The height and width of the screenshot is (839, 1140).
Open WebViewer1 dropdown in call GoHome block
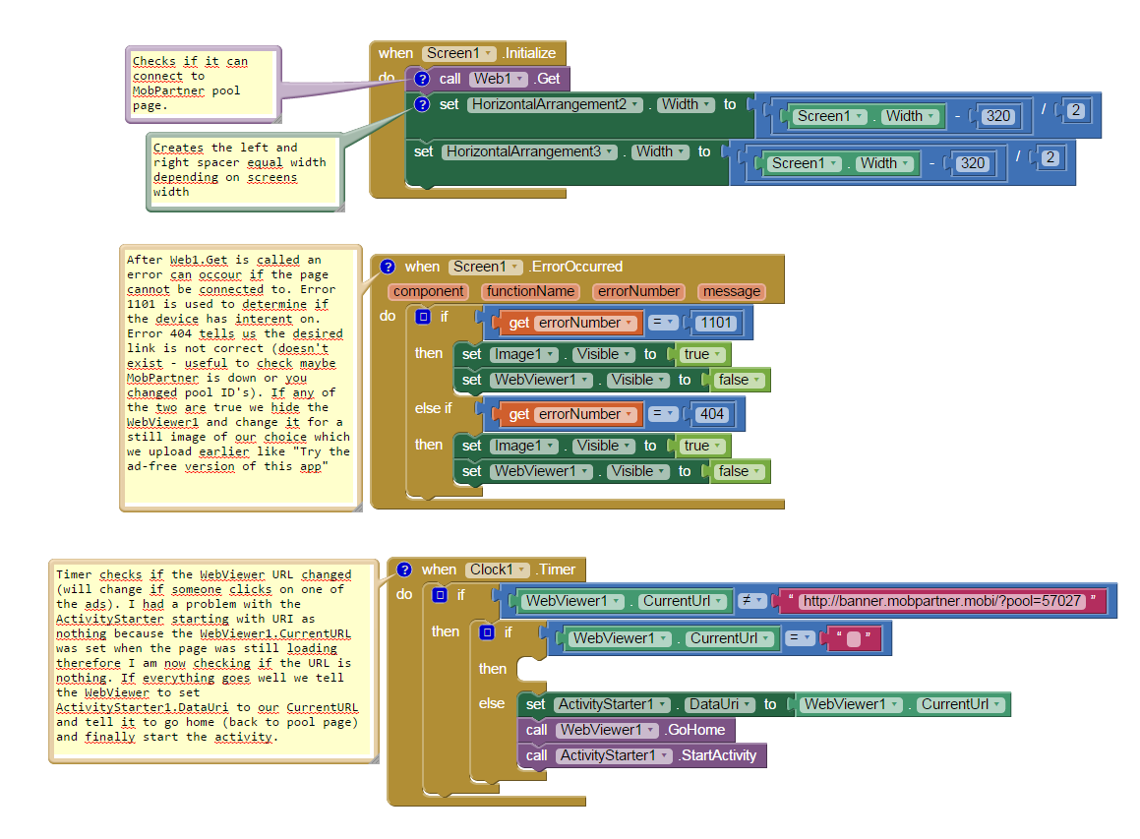(607, 730)
